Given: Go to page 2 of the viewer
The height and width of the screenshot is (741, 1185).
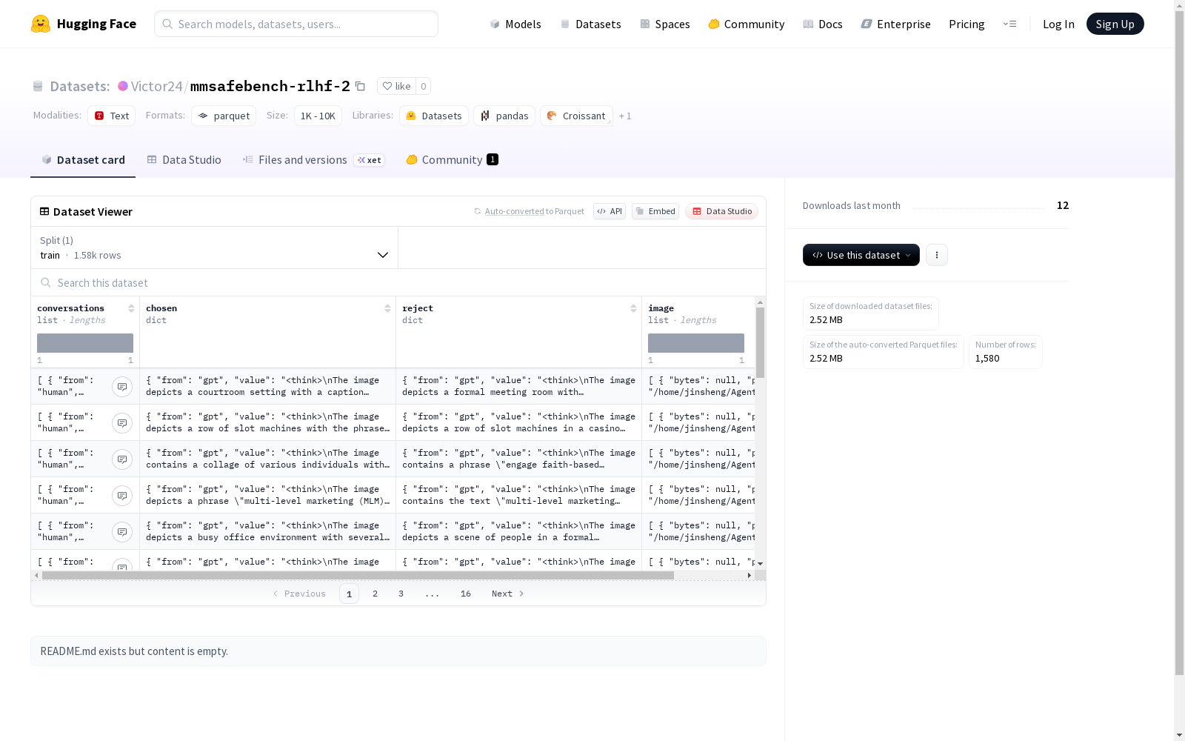Looking at the screenshot, I should coord(375,594).
